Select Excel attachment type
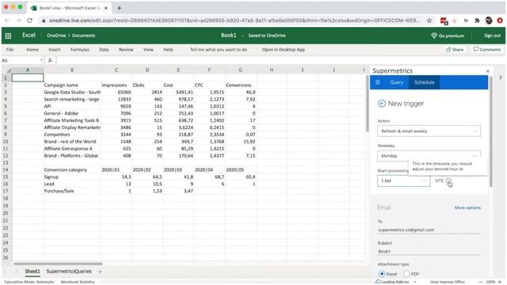The width and height of the screenshot is (507, 285). click(382, 274)
